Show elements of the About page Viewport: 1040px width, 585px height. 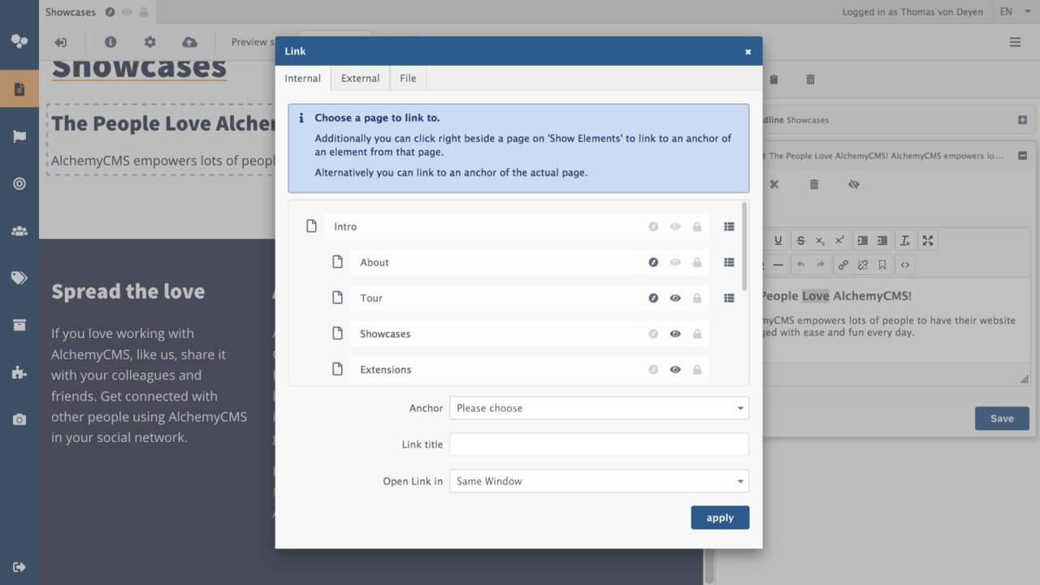point(729,262)
